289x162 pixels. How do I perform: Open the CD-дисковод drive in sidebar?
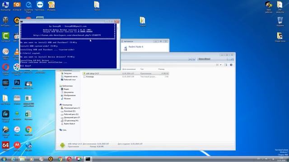(x=71, y=121)
